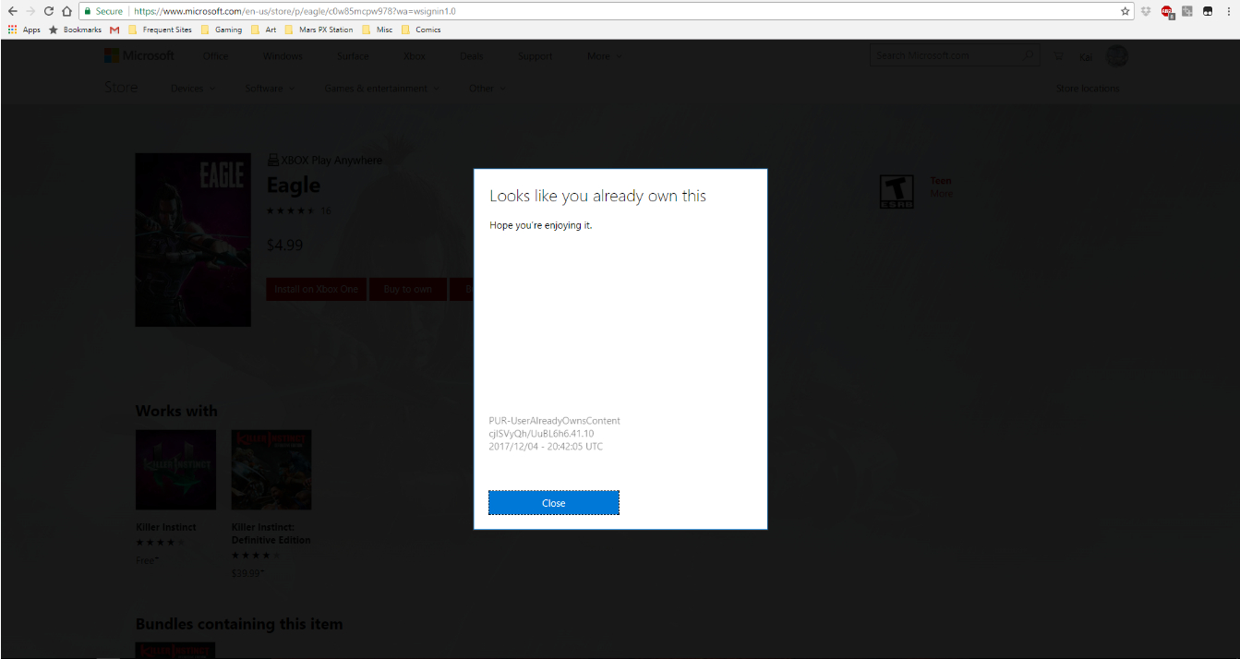Click the Eagle star rating

[291, 211]
